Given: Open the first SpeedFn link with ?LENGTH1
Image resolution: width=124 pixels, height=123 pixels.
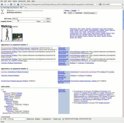Looking at the screenshot, I should pyautogui.click(x=11, y=105).
